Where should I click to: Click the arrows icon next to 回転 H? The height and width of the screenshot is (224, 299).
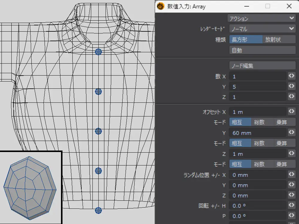tap(291, 205)
